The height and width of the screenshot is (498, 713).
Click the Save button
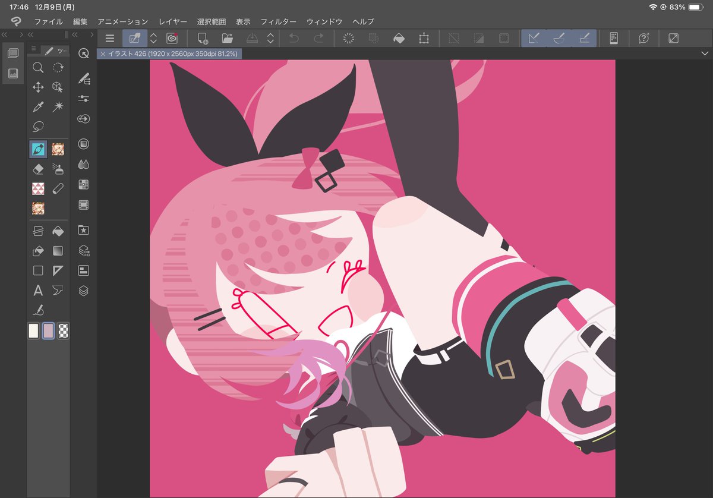pos(253,39)
